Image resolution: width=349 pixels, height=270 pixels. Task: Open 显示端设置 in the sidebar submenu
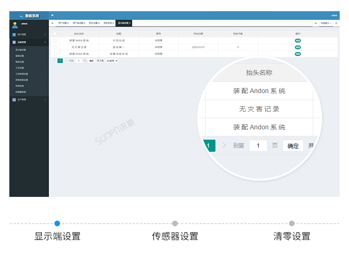(x=20, y=50)
